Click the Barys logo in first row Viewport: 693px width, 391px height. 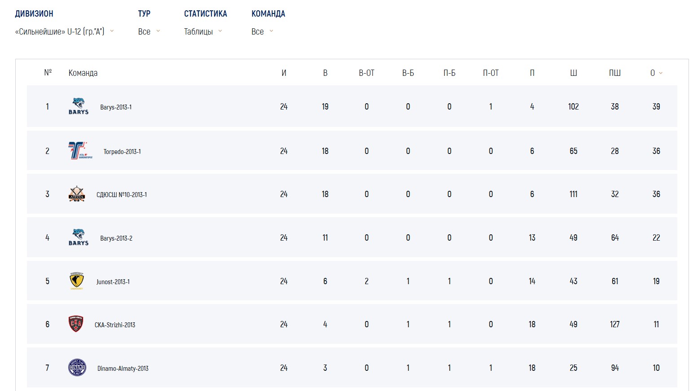79,106
